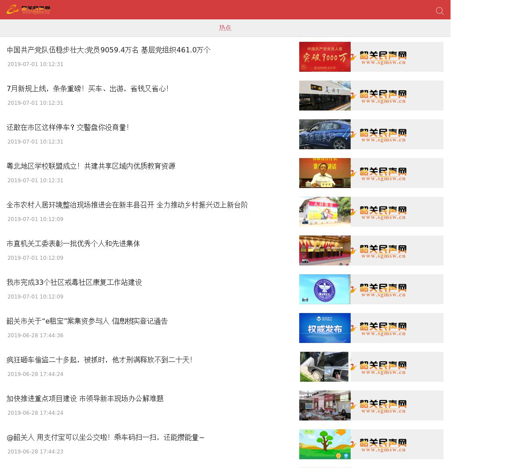Open article about 党员9059.4万名
The width and height of the screenshot is (528, 468).
click(x=109, y=50)
